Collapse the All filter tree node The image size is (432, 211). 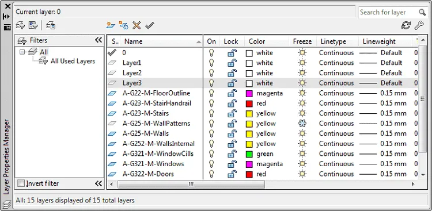click(x=22, y=52)
